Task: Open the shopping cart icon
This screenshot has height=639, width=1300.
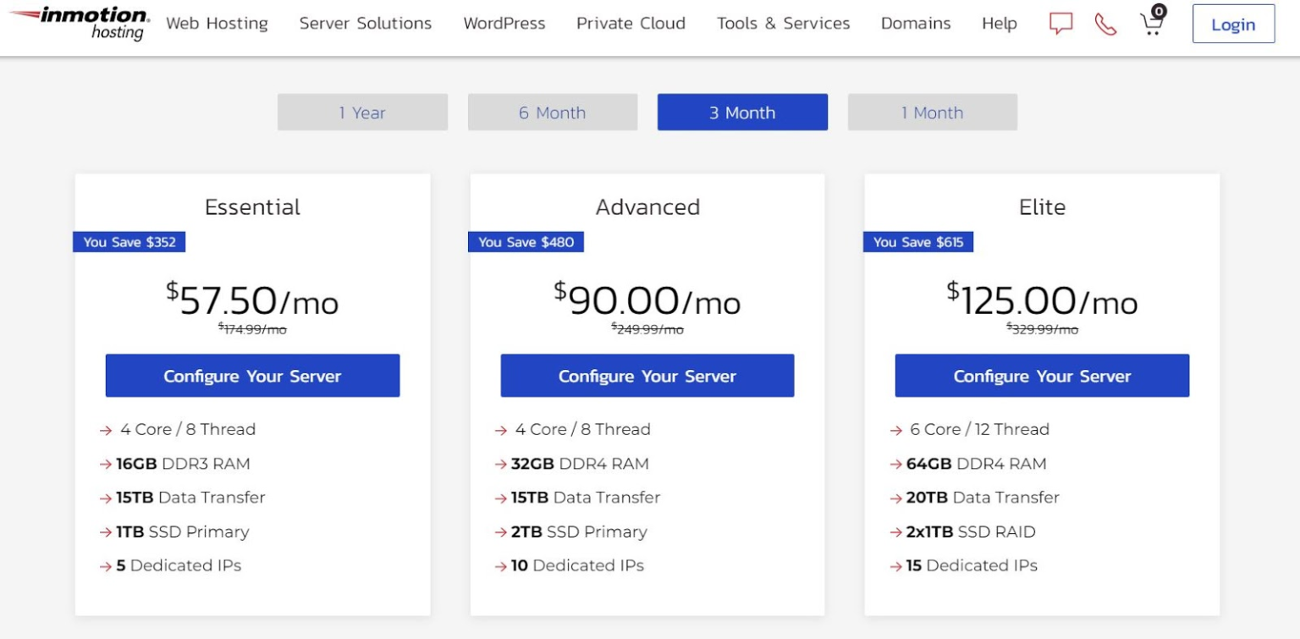Action: (x=1150, y=25)
